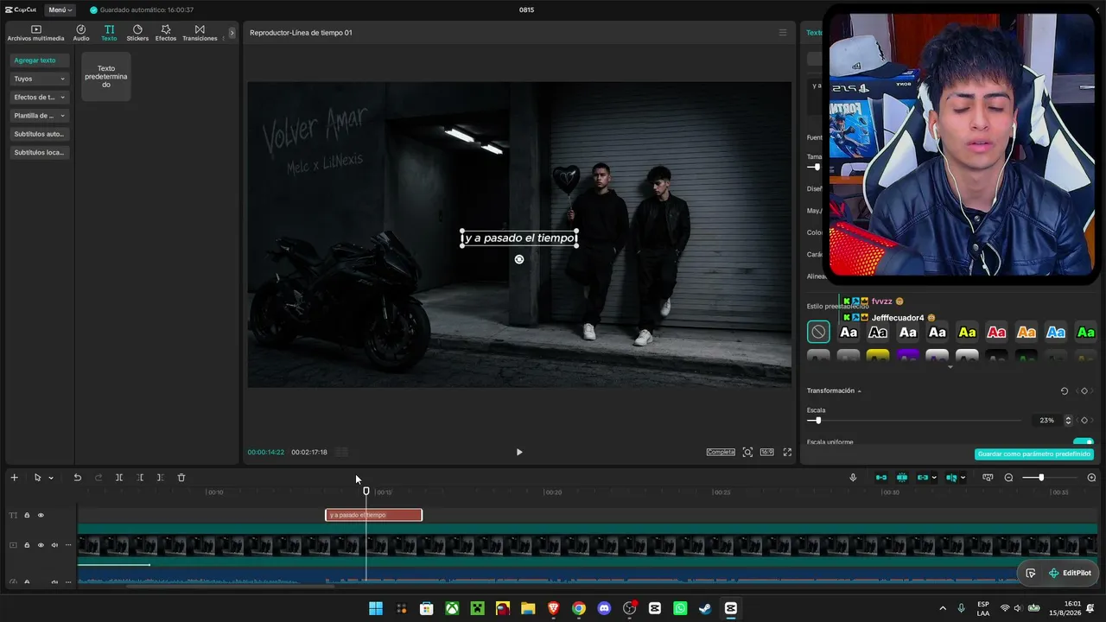Viewport: 1106px width, 622px height.
Task: Switch to Archivos multimedia tab
Action: [x=35, y=33]
